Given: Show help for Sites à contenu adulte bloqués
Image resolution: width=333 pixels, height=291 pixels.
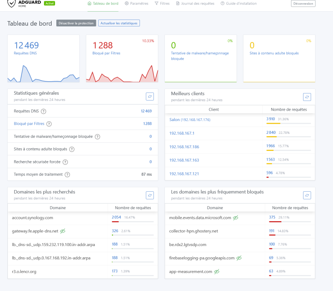Looking at the screenshot, I should (x=72, y=149).
